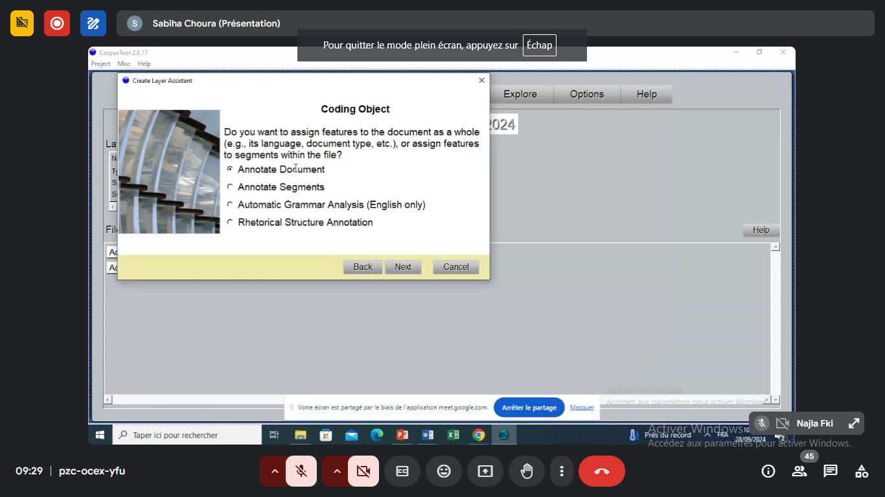Select Annotate Document radio option
The width and height of the screenshot is (885, 497).
[230, 169]
